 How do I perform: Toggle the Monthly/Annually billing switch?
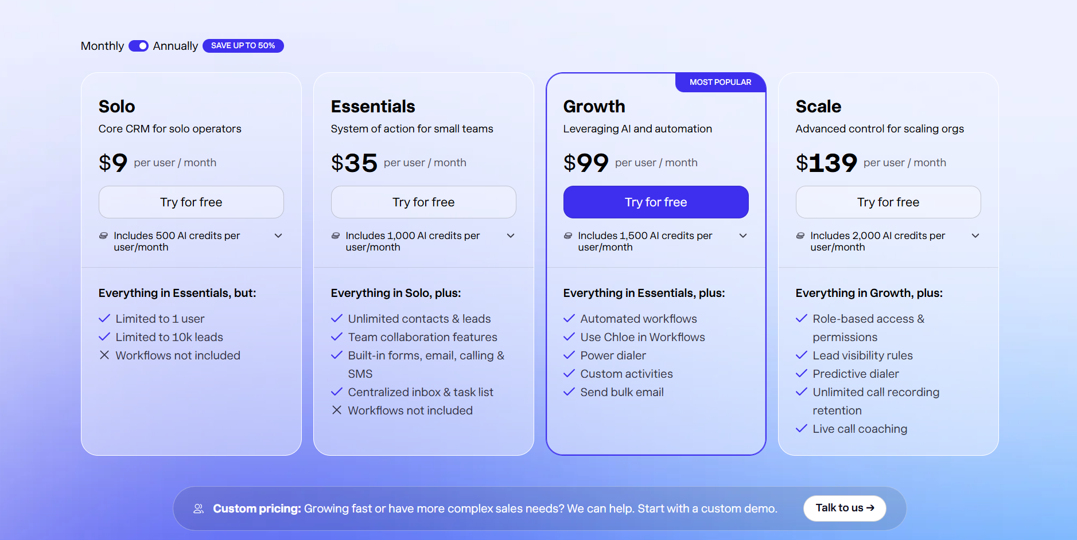[138, 46]
